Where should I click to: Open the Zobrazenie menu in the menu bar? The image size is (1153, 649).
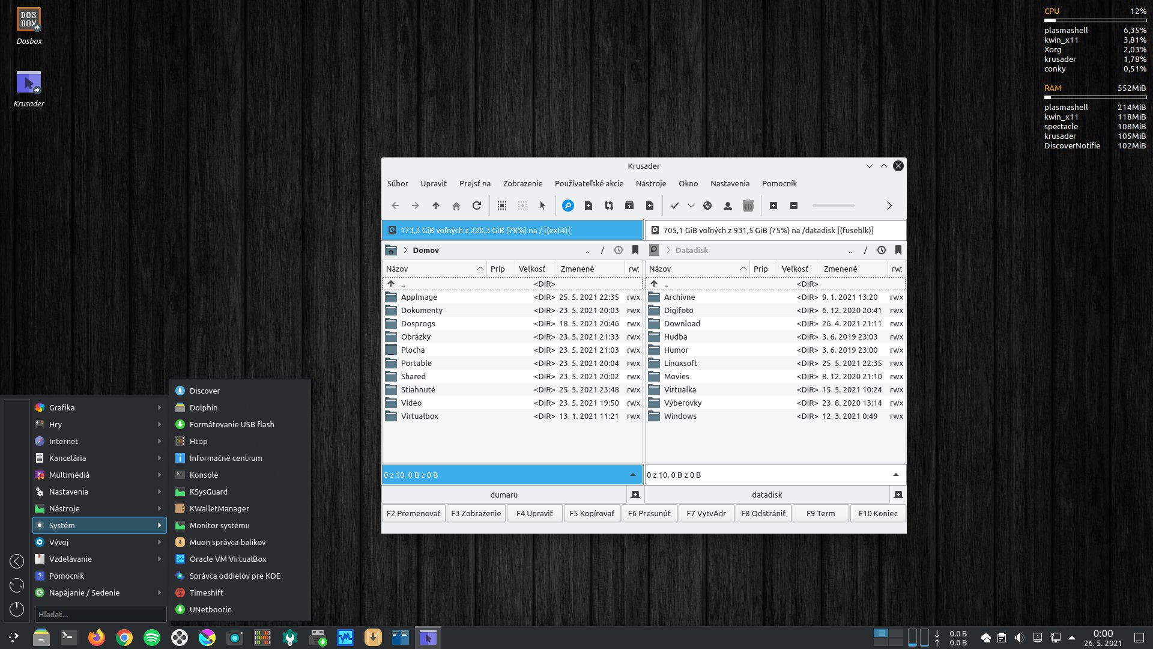(522, 184)
